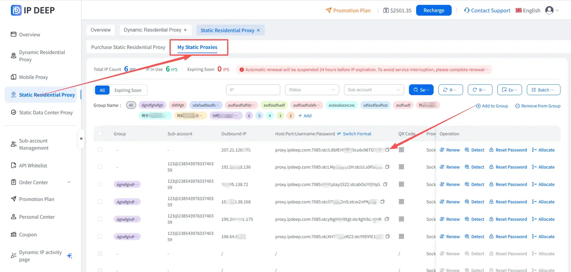Open the Sub-account dropdown filter
The width and height of the screenshot is (571, 272).
(x=374, y=90)
